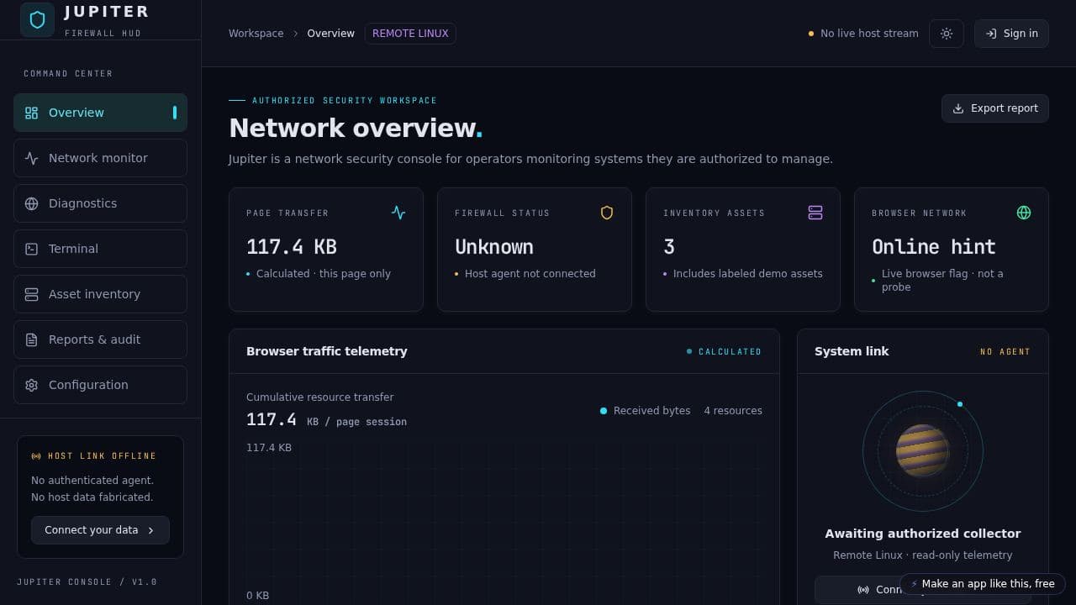Image resolution: width=1076 pixels, height=605 pixels.
Task: Click the Terminal sidebar icon
Action: pyautogui.click(x=32, y=249)
